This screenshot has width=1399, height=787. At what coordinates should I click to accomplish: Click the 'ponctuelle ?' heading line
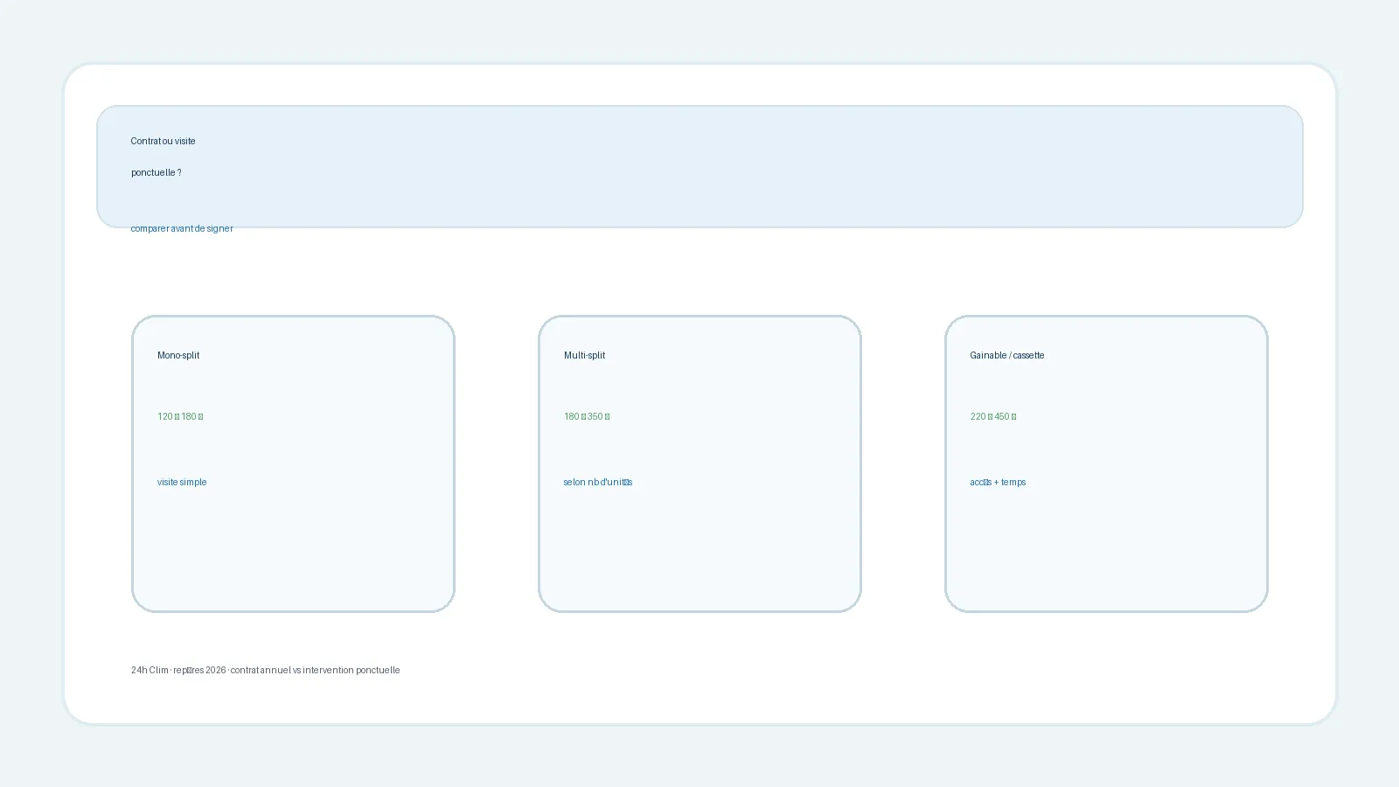pos(157,172)
